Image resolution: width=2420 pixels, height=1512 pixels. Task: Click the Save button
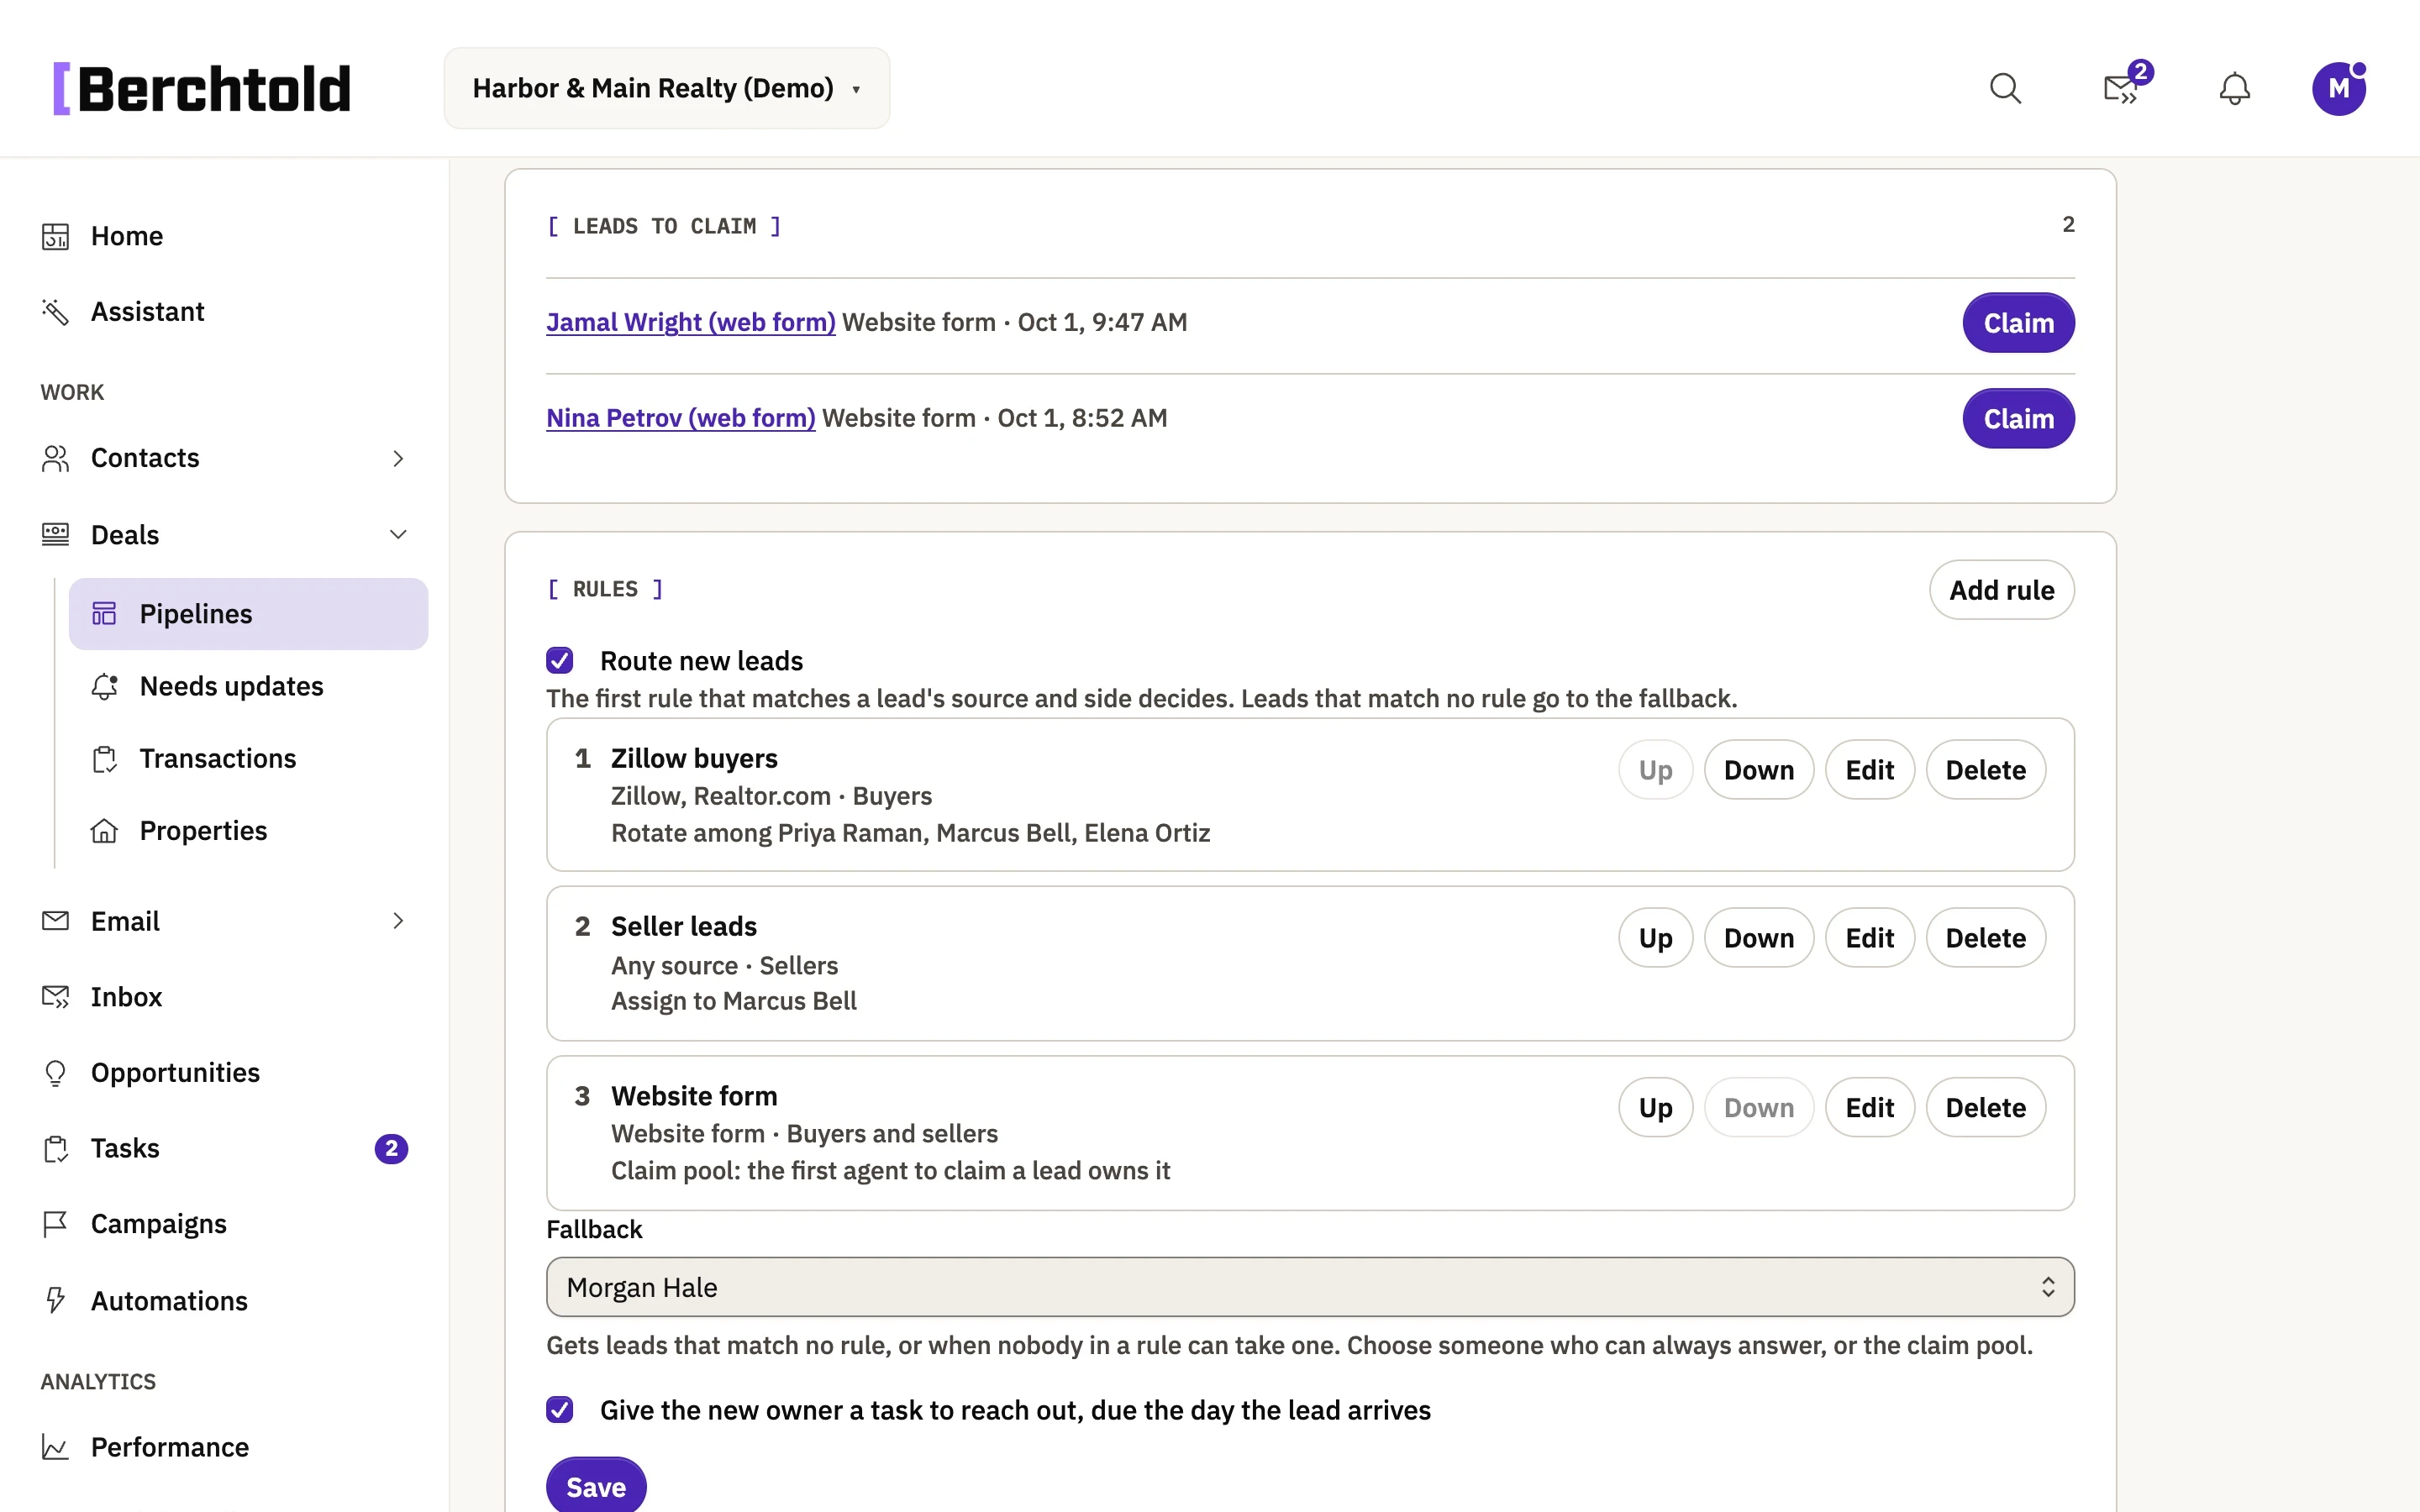pyautogui.click(x=596, y=1486)
